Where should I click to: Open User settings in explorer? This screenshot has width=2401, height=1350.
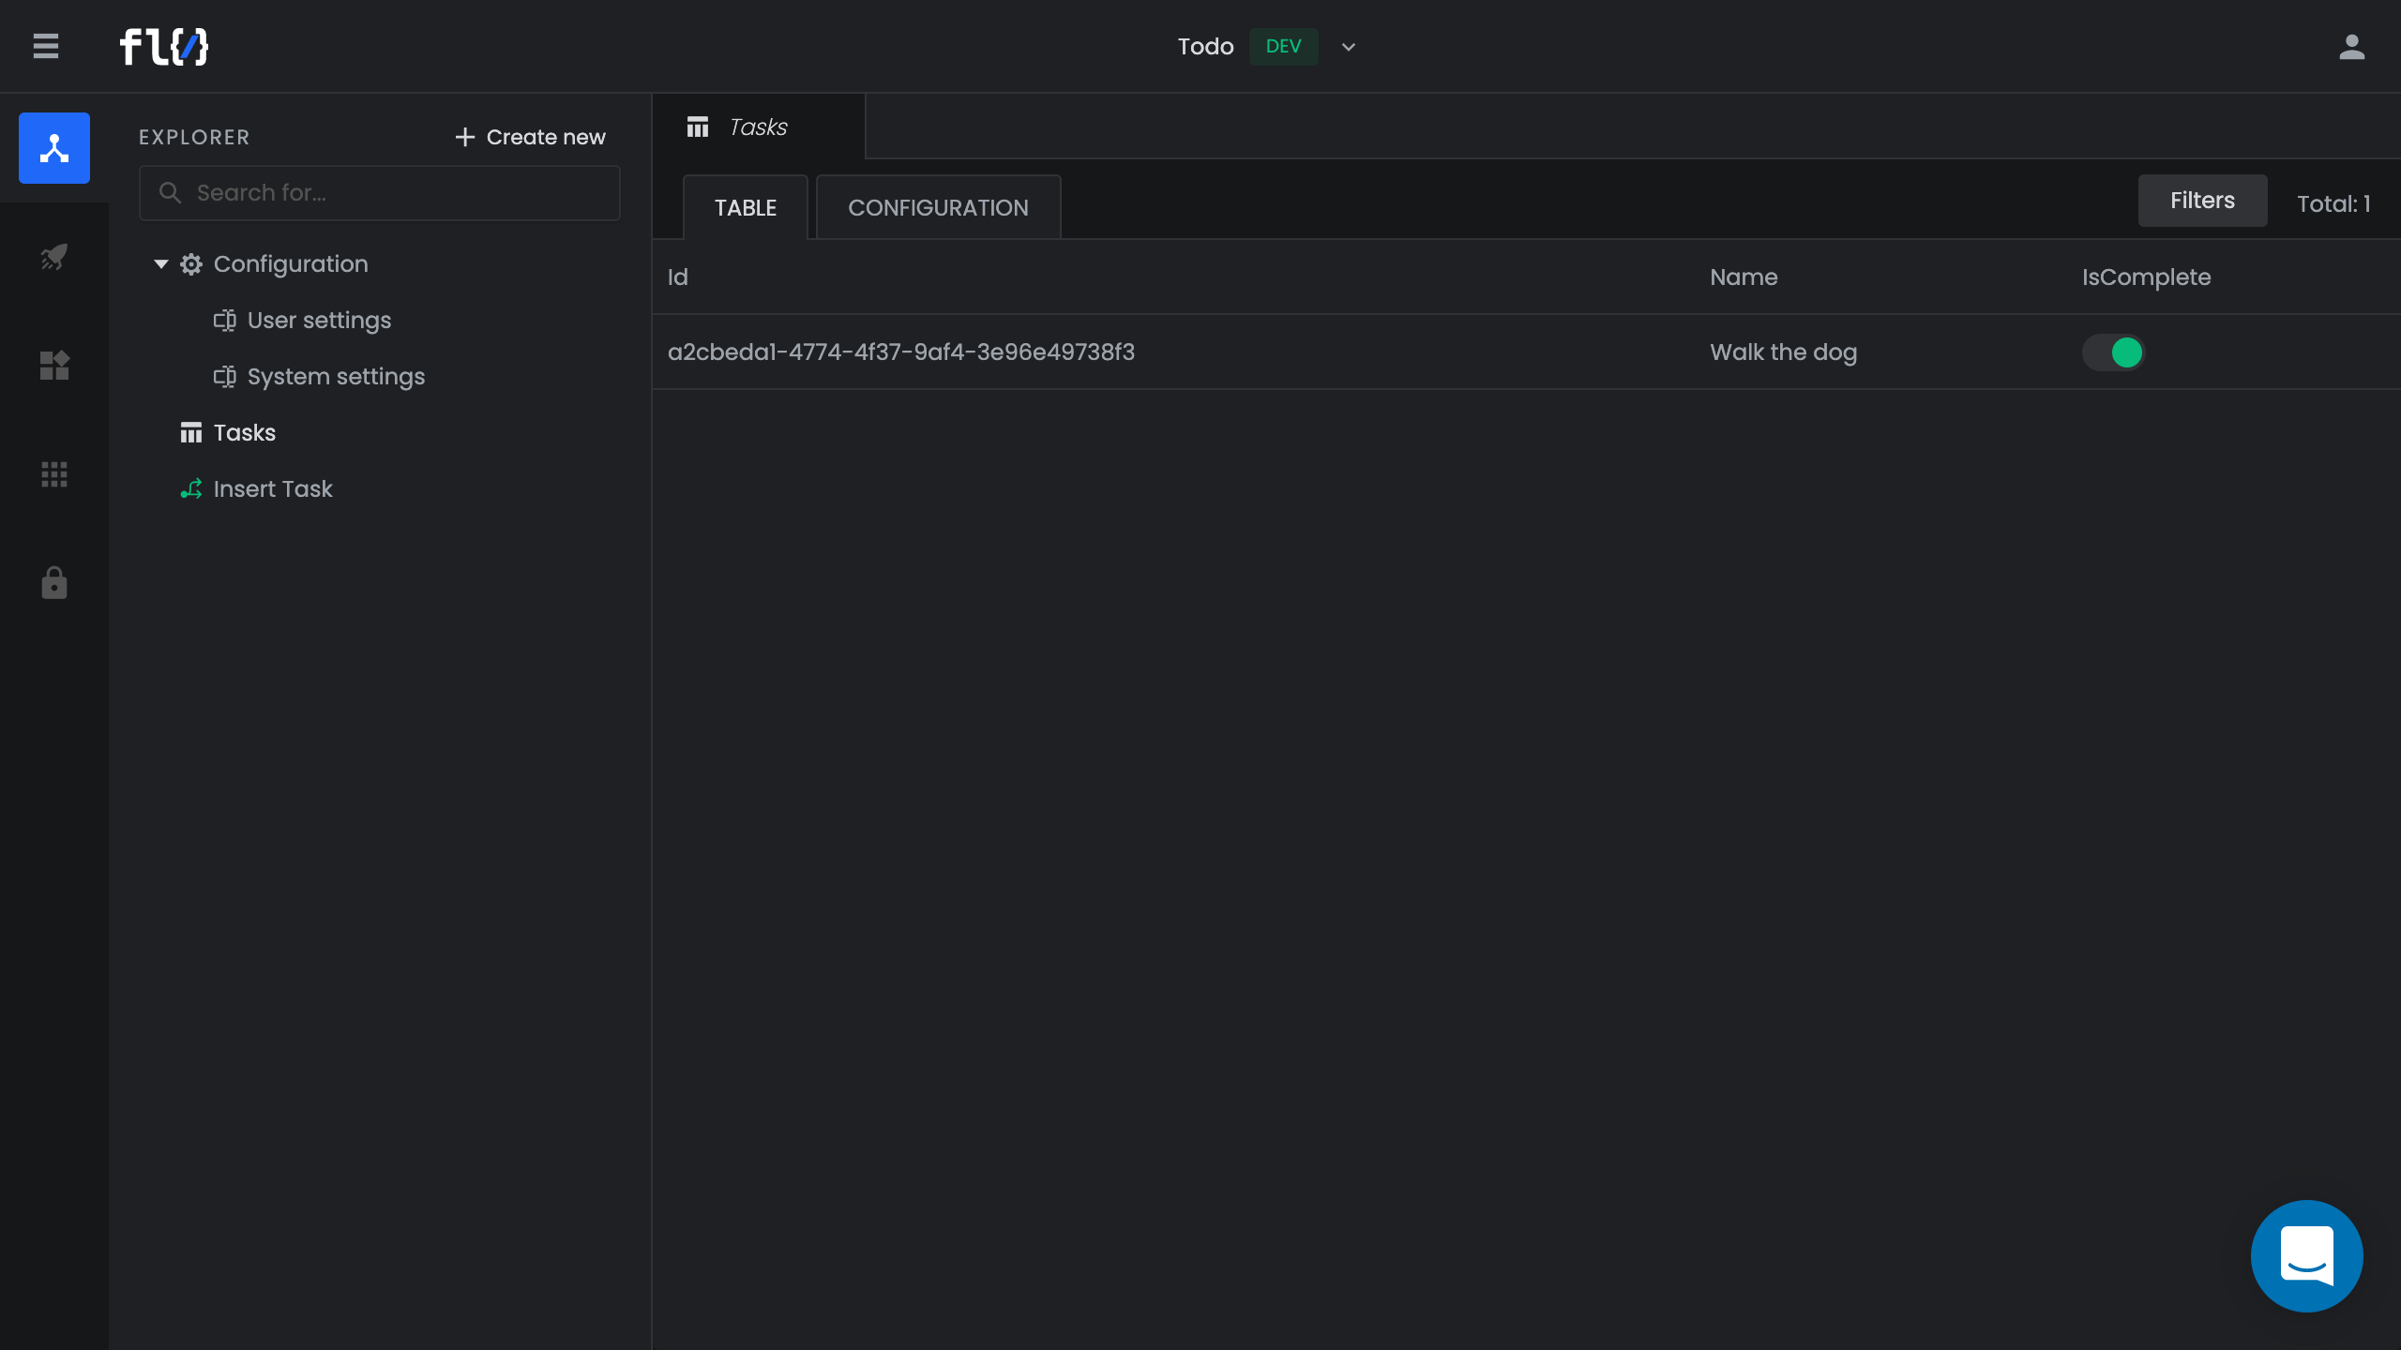click(319, 321)
